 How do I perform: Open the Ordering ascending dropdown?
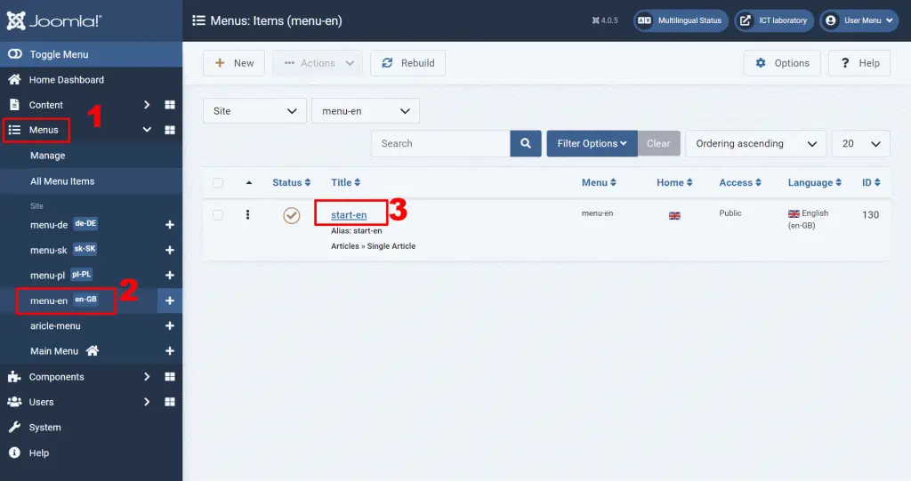[x=756, y=143]
